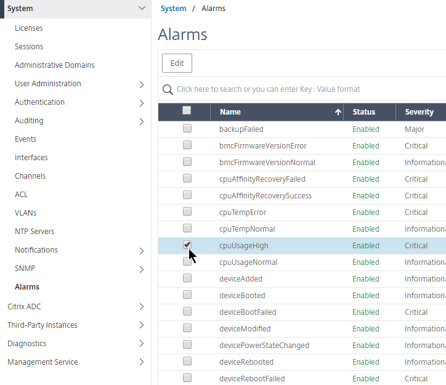Open Channels in the sidebar
446x385 pixels.
point(30,176)
